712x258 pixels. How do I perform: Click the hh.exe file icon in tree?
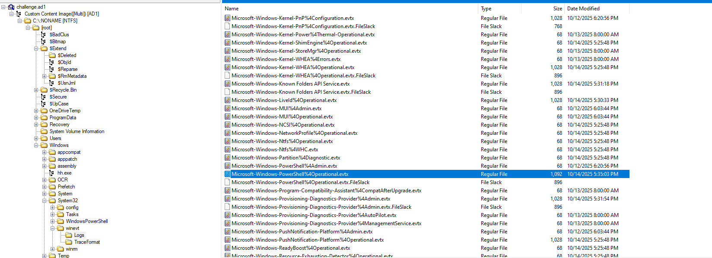[x=52, y=173]
